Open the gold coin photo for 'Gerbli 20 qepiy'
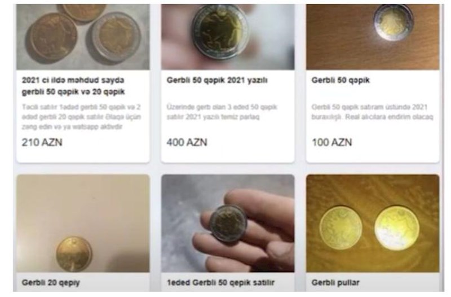The image size is (451, 297). pyautogui.click(x=83, y=223)
